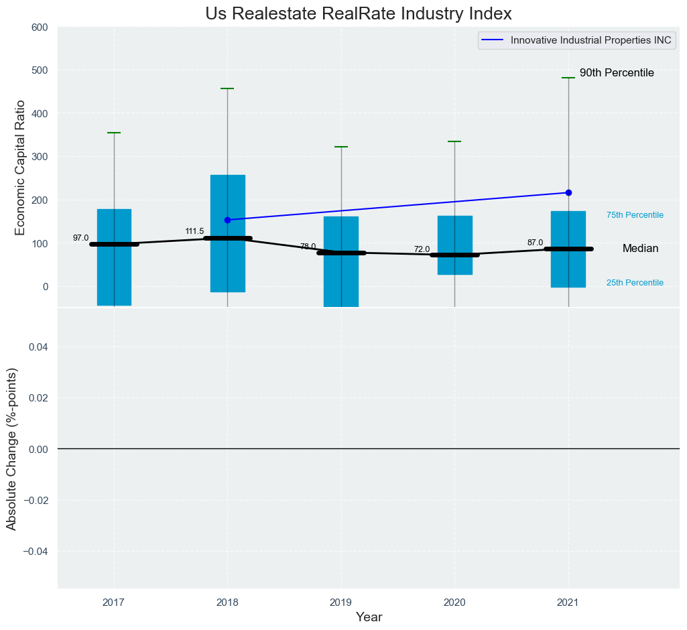Click the 97.0 median value label
Screen dimensions: 687x630
point(80,238)
